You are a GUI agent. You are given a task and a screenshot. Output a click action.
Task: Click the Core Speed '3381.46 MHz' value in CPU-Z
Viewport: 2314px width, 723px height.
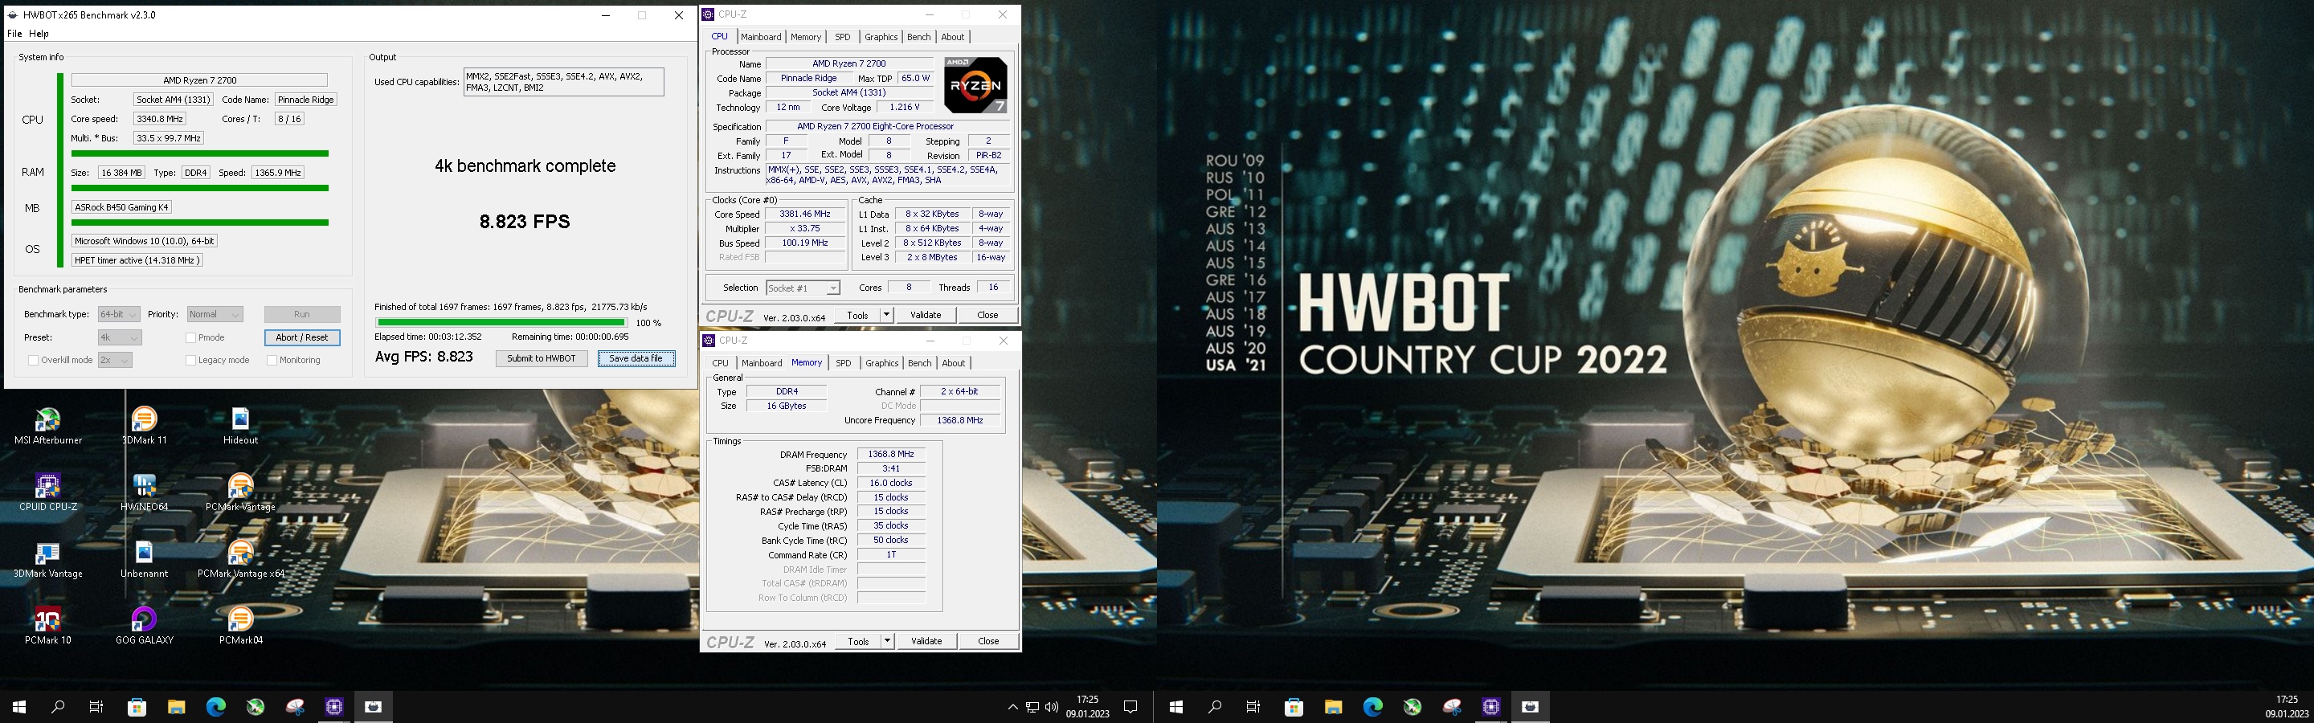805,214
